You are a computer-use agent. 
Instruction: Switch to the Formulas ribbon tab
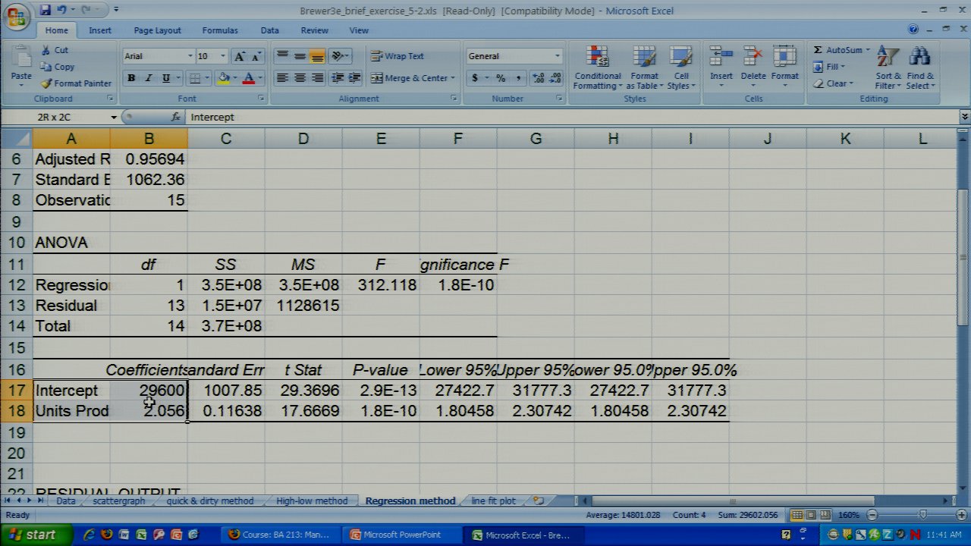pos(219,30)
